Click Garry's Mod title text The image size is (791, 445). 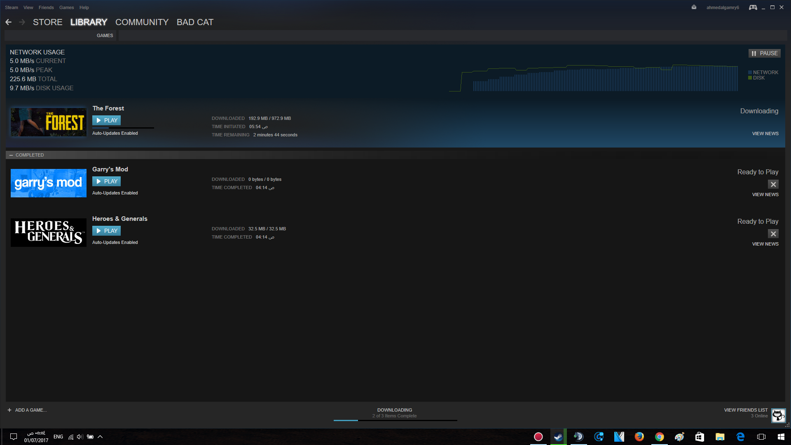click(110, 169)
